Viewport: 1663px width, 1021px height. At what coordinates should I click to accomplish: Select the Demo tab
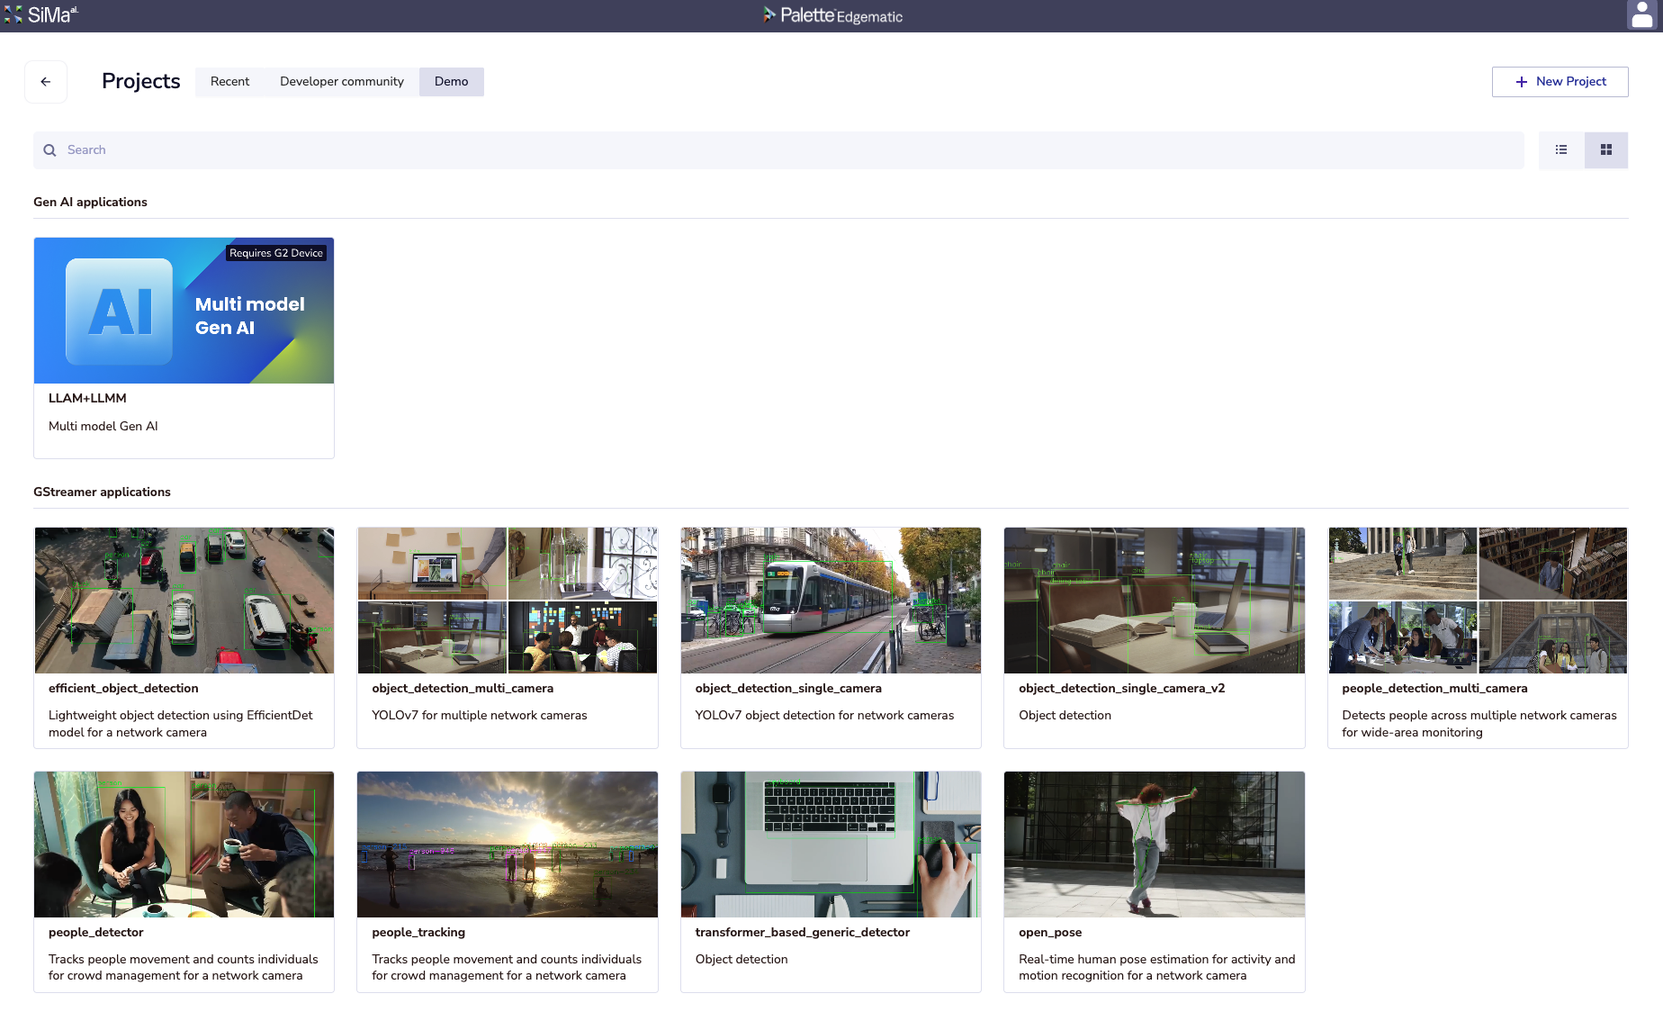(451, 82)
